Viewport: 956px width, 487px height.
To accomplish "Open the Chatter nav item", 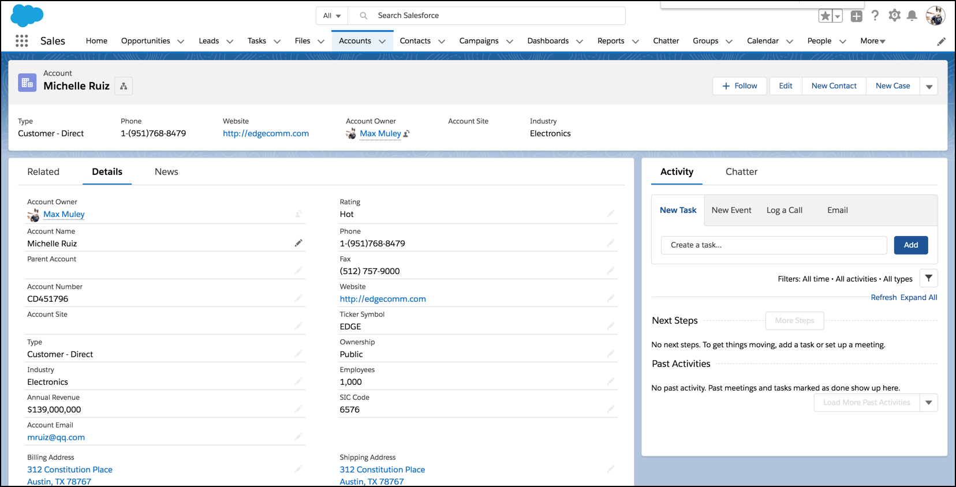I will 666,41.
